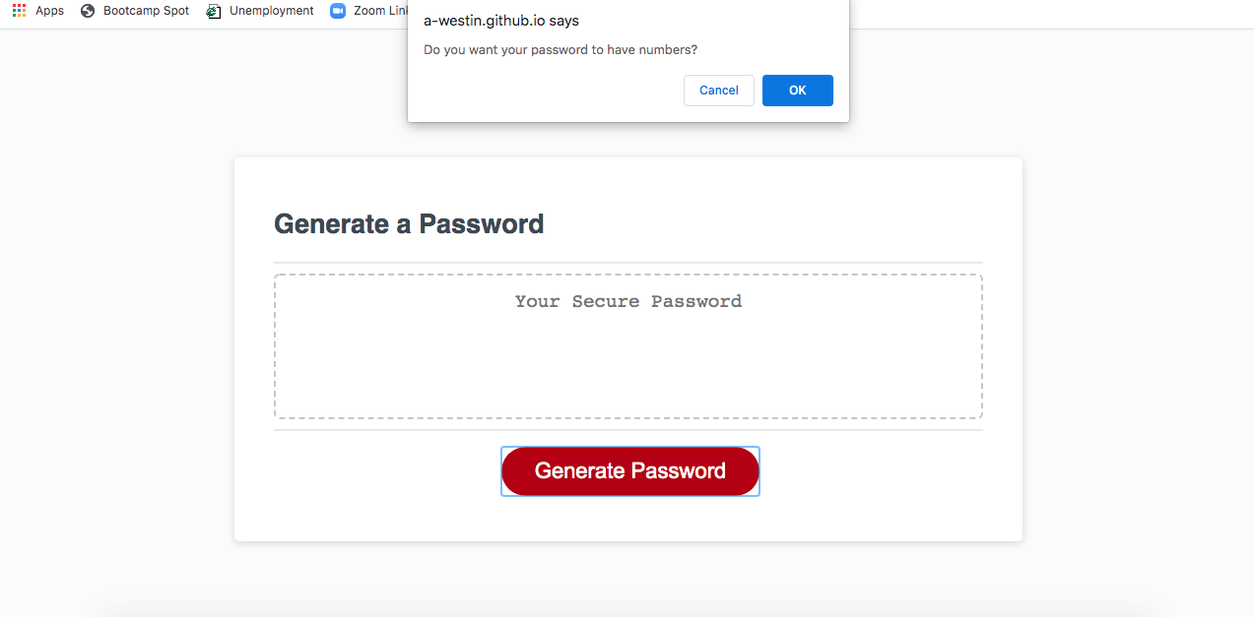Select the Your Secure Password placeholder text
The image size is (1254, 617).
(627, 301)
